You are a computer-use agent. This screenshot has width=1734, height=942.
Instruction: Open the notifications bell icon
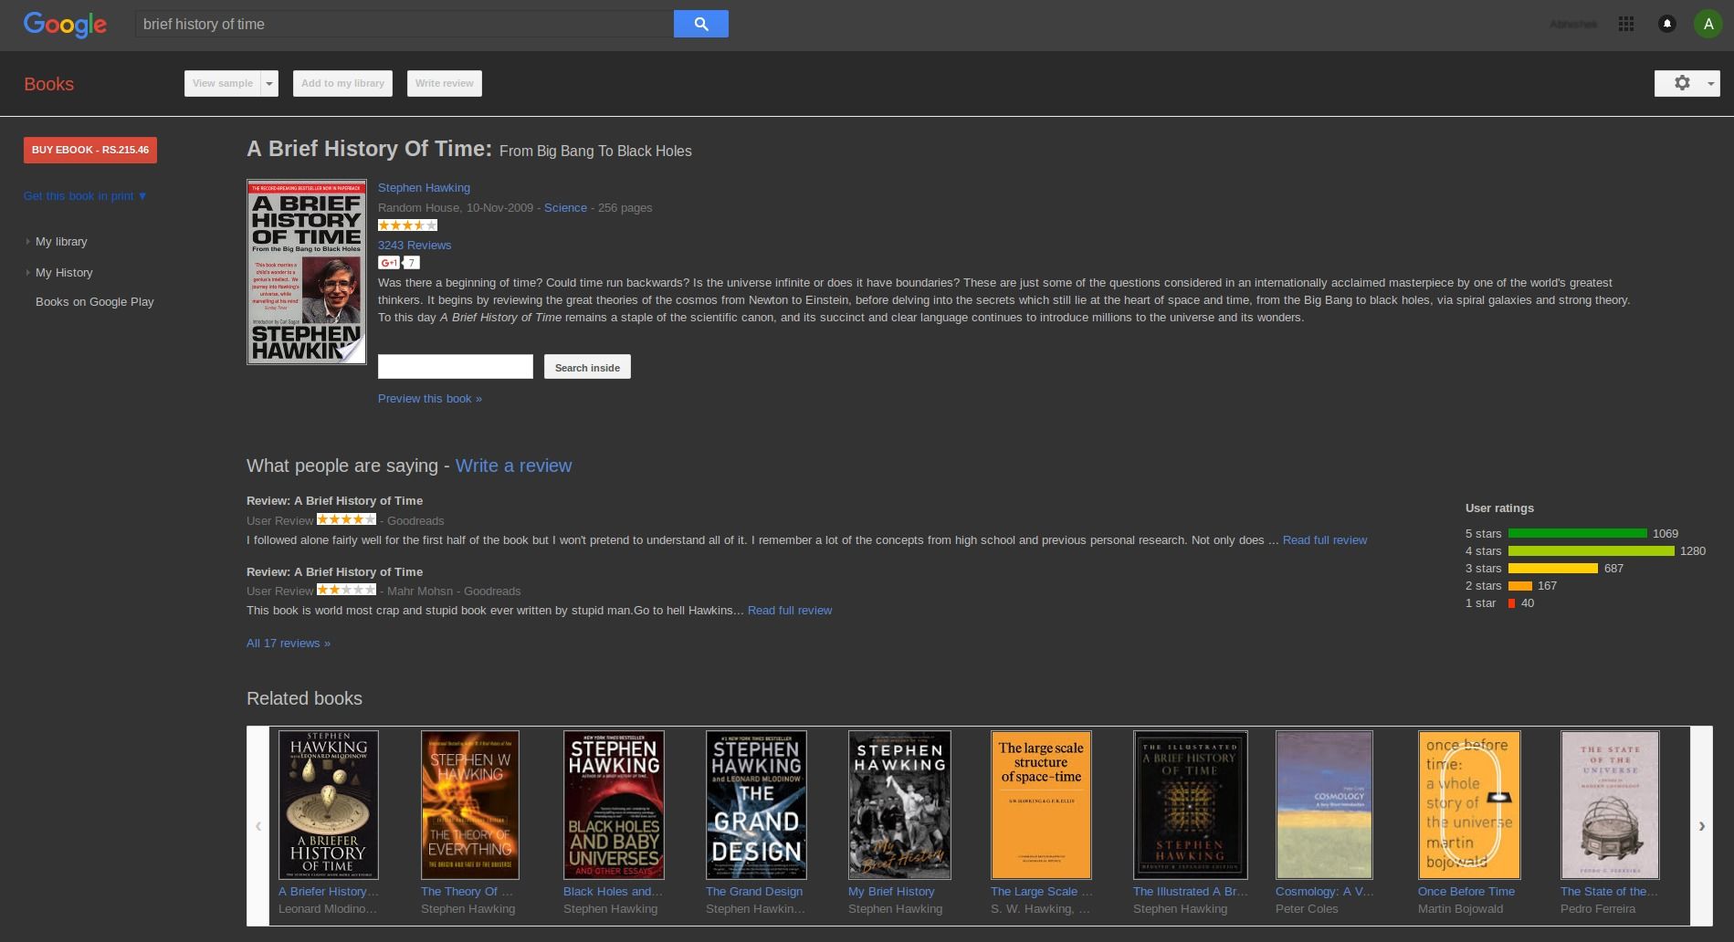[1666, 24]
